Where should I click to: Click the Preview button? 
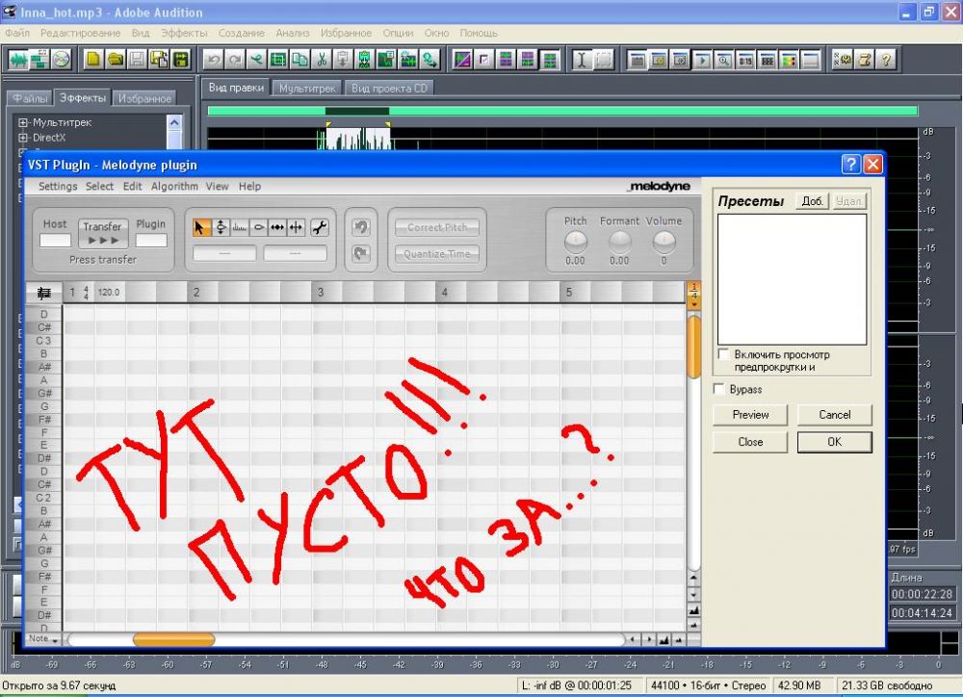(x=750, y=415)
